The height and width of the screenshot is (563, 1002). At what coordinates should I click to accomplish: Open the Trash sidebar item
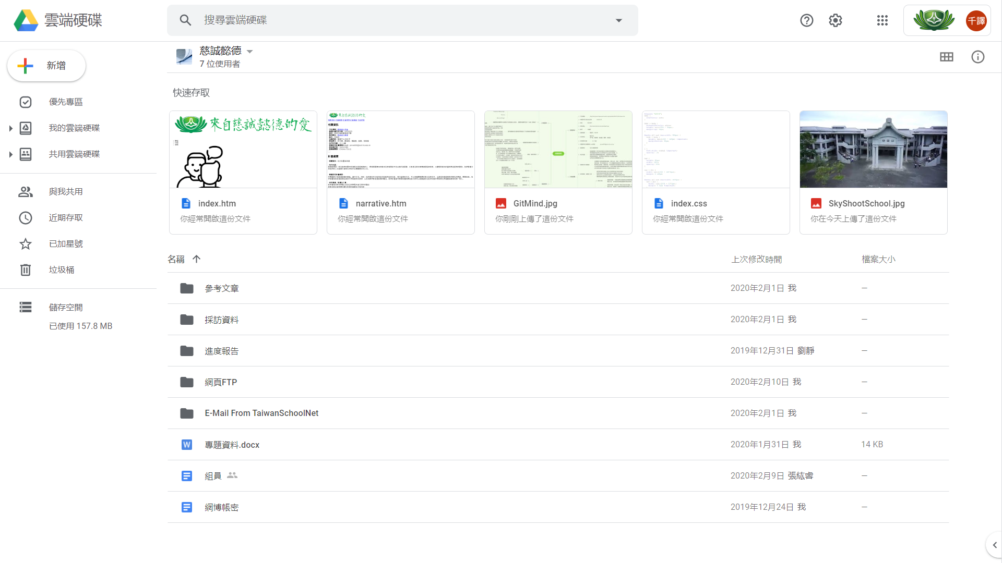tap(62, 270)
